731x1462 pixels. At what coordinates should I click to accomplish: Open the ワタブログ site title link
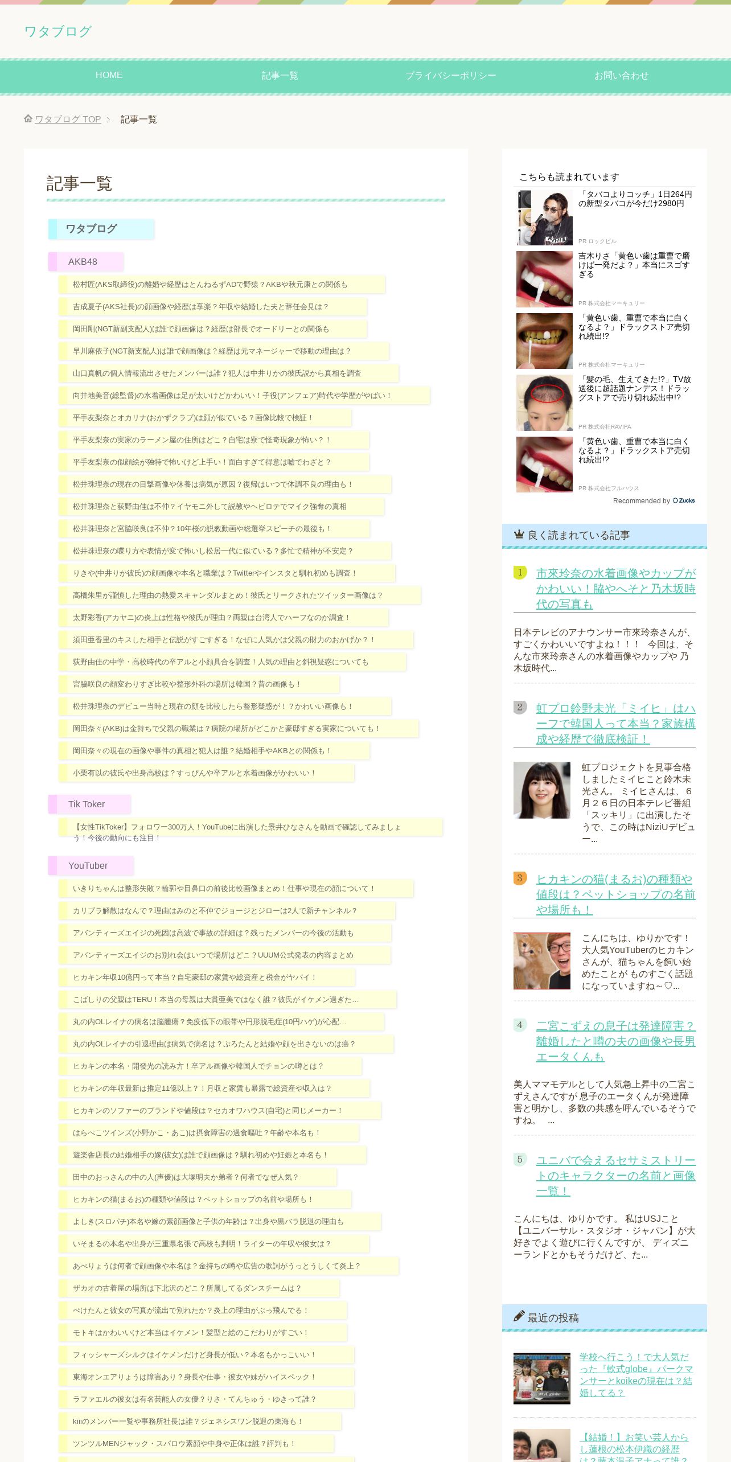(58, 31)
